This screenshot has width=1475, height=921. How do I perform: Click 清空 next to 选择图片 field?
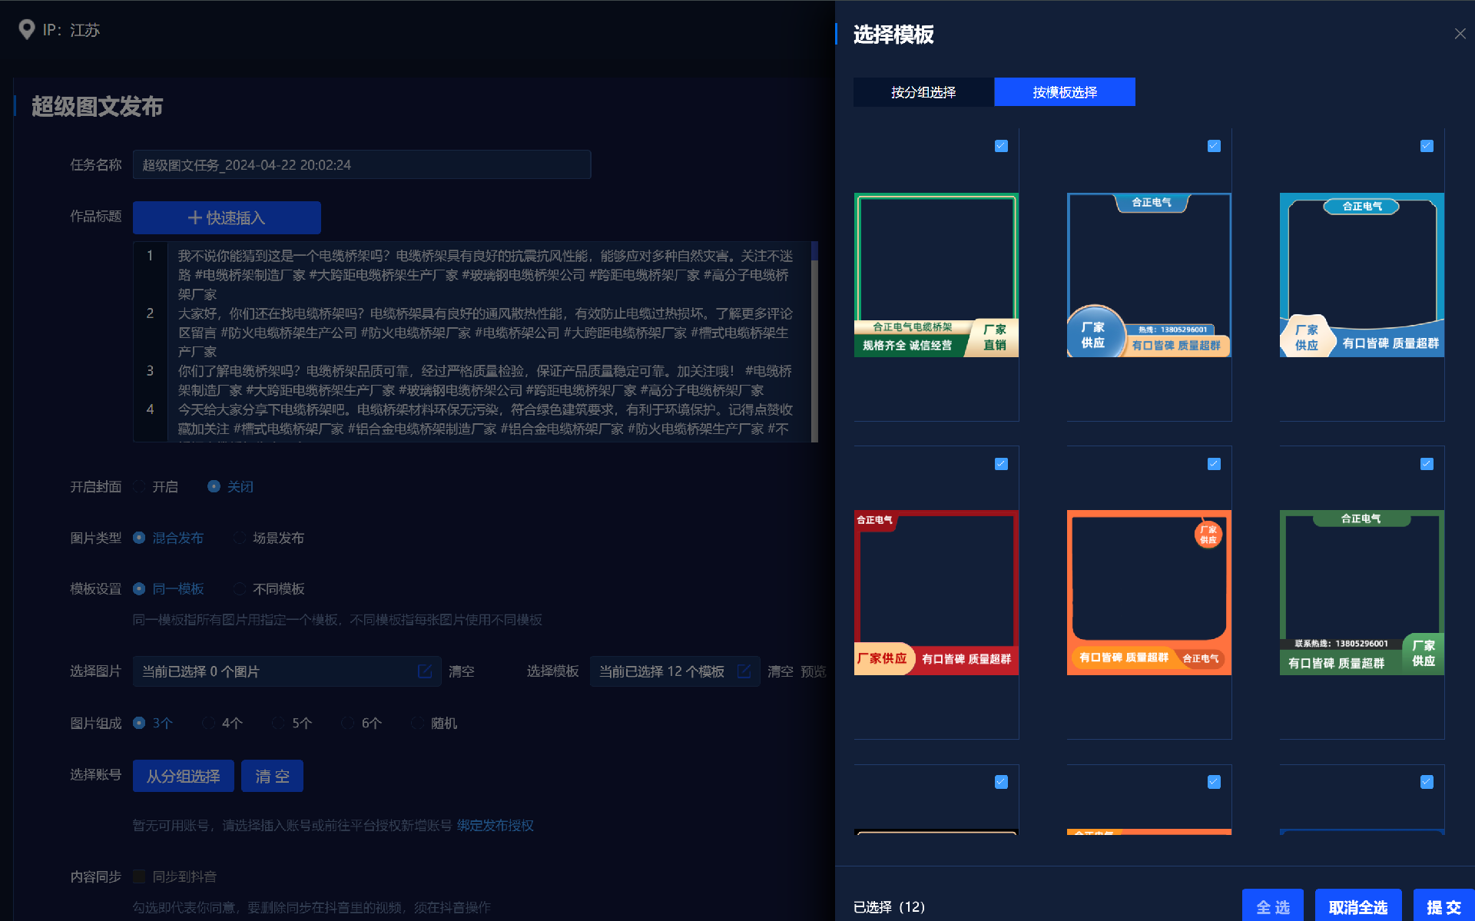[461, 671]
